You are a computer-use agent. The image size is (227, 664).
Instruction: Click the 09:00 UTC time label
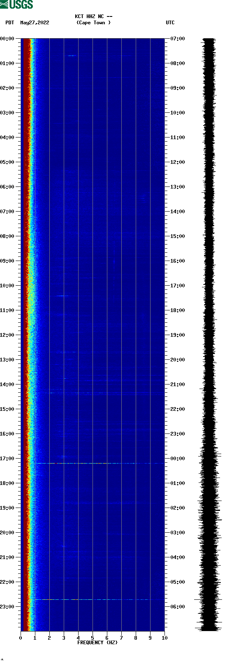coord(178,88)
